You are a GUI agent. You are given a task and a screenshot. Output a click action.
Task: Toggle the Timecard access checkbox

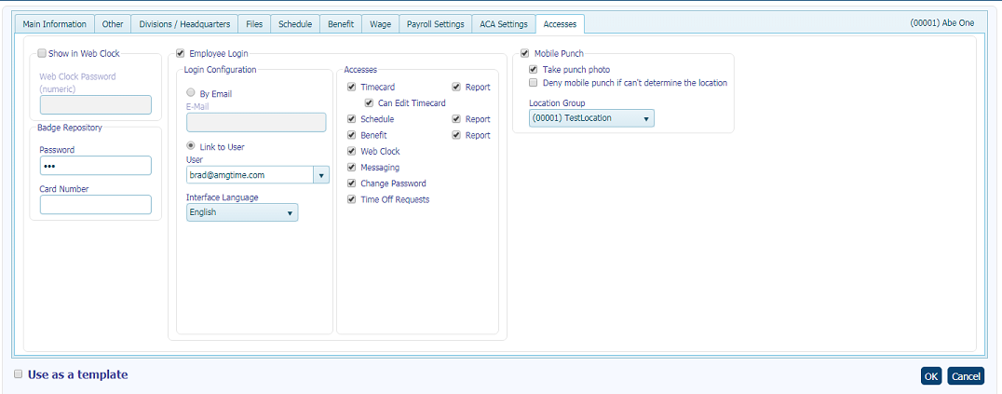click(x=351, y=87)
